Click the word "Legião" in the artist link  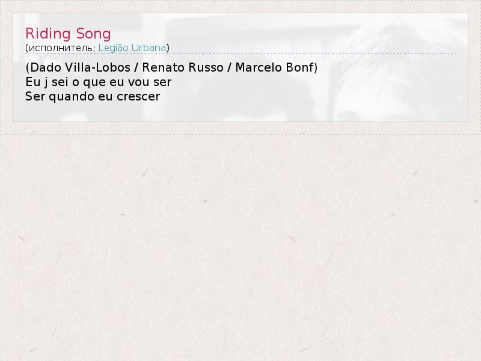pos(113,48)
